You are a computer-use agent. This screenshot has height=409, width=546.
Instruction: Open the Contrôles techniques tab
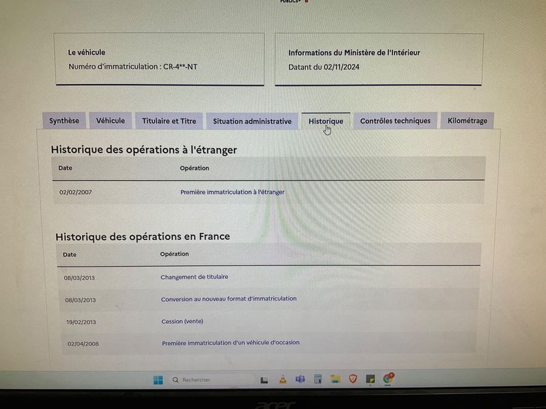(395, 121)
